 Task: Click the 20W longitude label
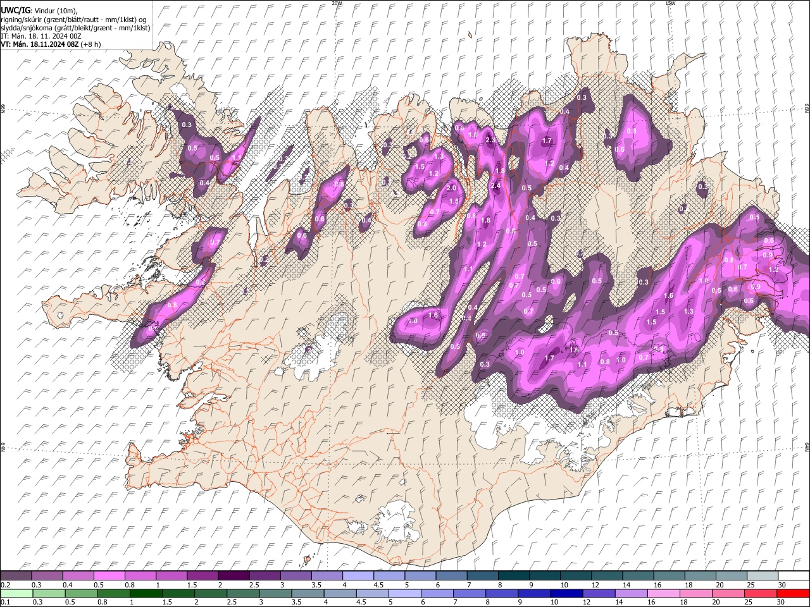pyautogui.click(x=337, y=3)
